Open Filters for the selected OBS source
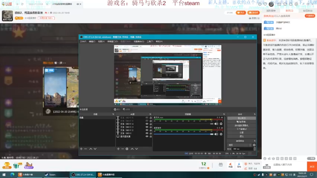This screenshot has width=317, height=178. [126, 110]
